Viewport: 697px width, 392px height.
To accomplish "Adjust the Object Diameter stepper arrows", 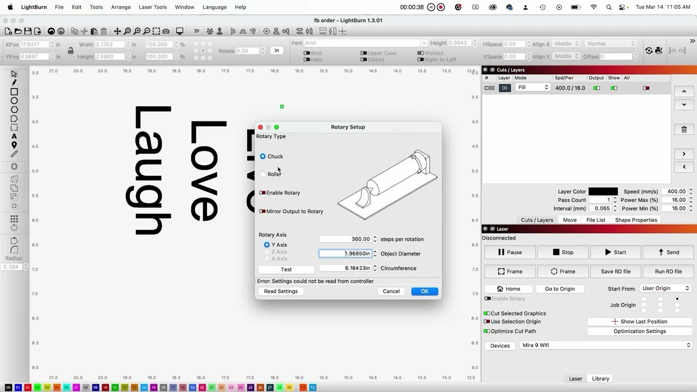I will coord(375,254).
